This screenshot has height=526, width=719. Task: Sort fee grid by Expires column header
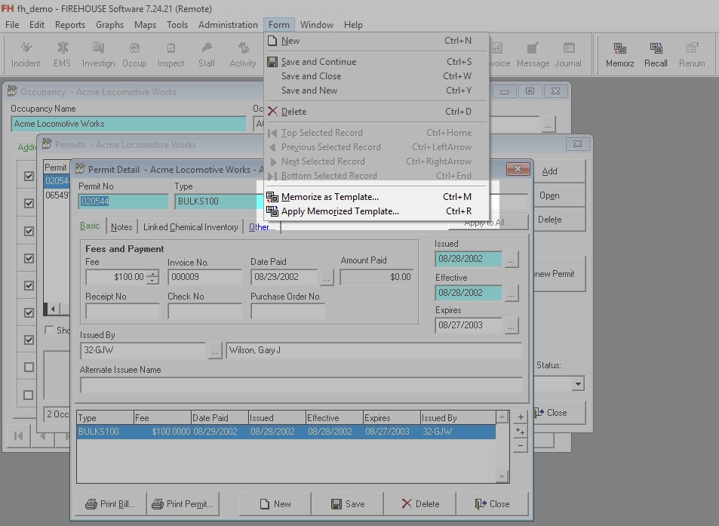coord(392,418)
